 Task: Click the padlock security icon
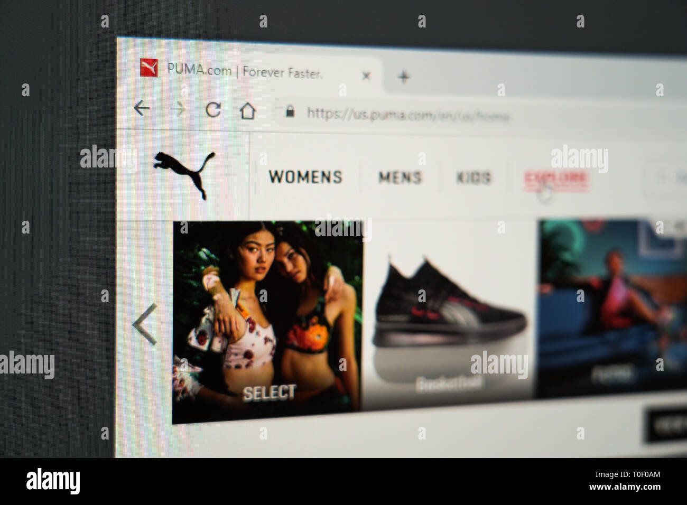289,111
